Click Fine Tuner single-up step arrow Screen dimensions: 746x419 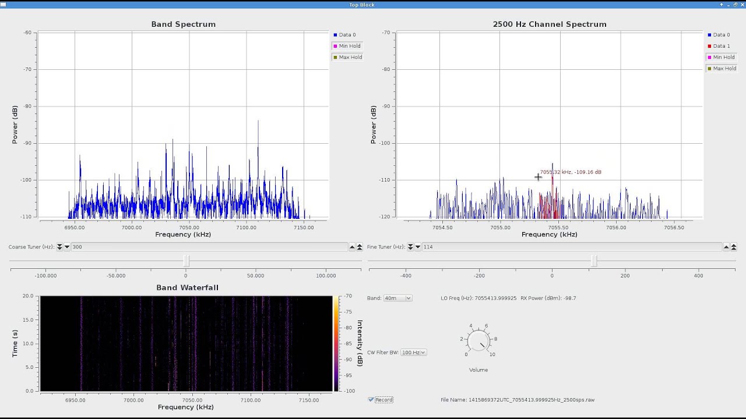[726, 247]
